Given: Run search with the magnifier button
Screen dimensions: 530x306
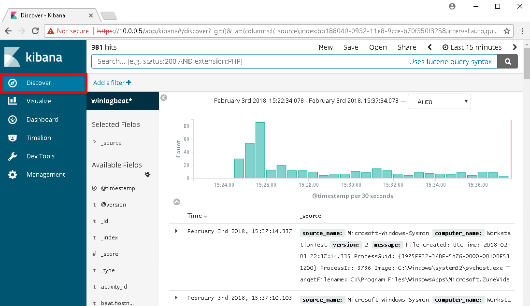Looking at the screenshot, I should [508, 61].
